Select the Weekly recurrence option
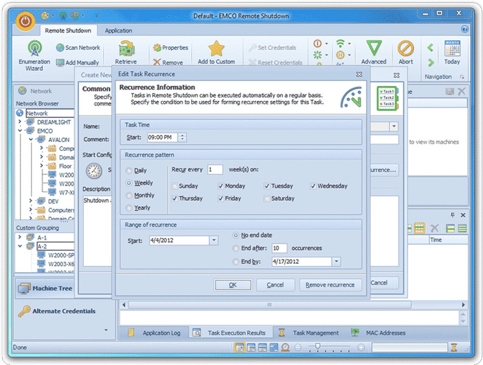 click(x=139, y=183)
